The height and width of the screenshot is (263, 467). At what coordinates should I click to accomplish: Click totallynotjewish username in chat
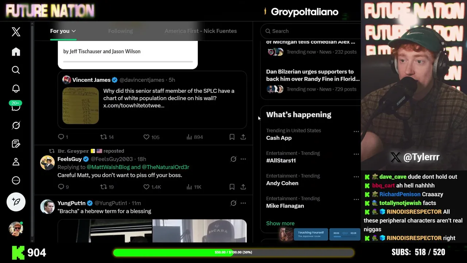(x=400, y=203)
